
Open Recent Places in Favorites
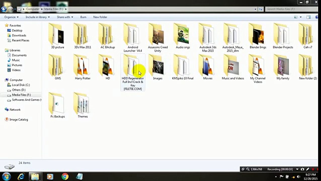pos(20,40)
